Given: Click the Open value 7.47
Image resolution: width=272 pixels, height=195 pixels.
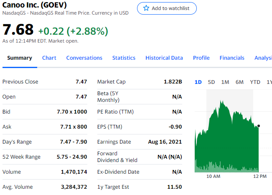Looking at the screenshot, I should point(81,96).
